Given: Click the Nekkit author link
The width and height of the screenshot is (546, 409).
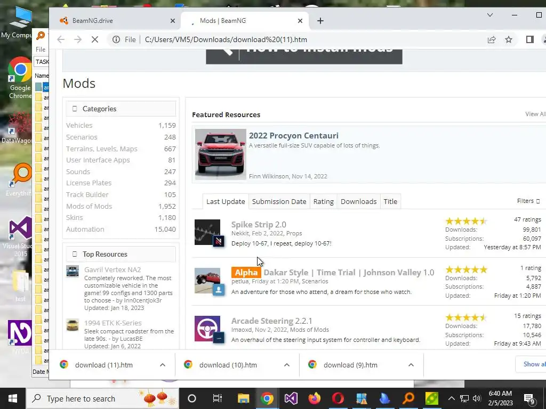Looking at the screenshot, I should point(240,233).
